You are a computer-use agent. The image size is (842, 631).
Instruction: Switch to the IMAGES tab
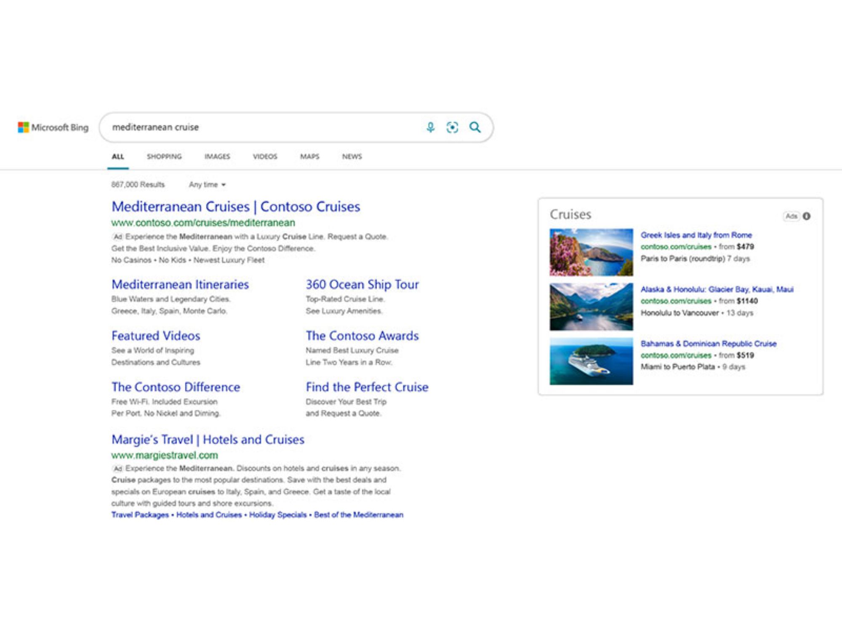[x=217, y=156]
